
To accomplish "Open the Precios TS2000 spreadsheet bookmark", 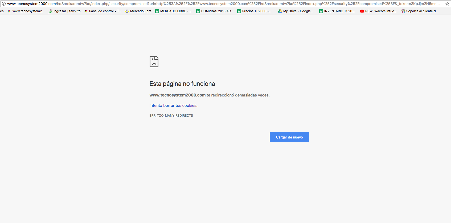I will 254,11.
